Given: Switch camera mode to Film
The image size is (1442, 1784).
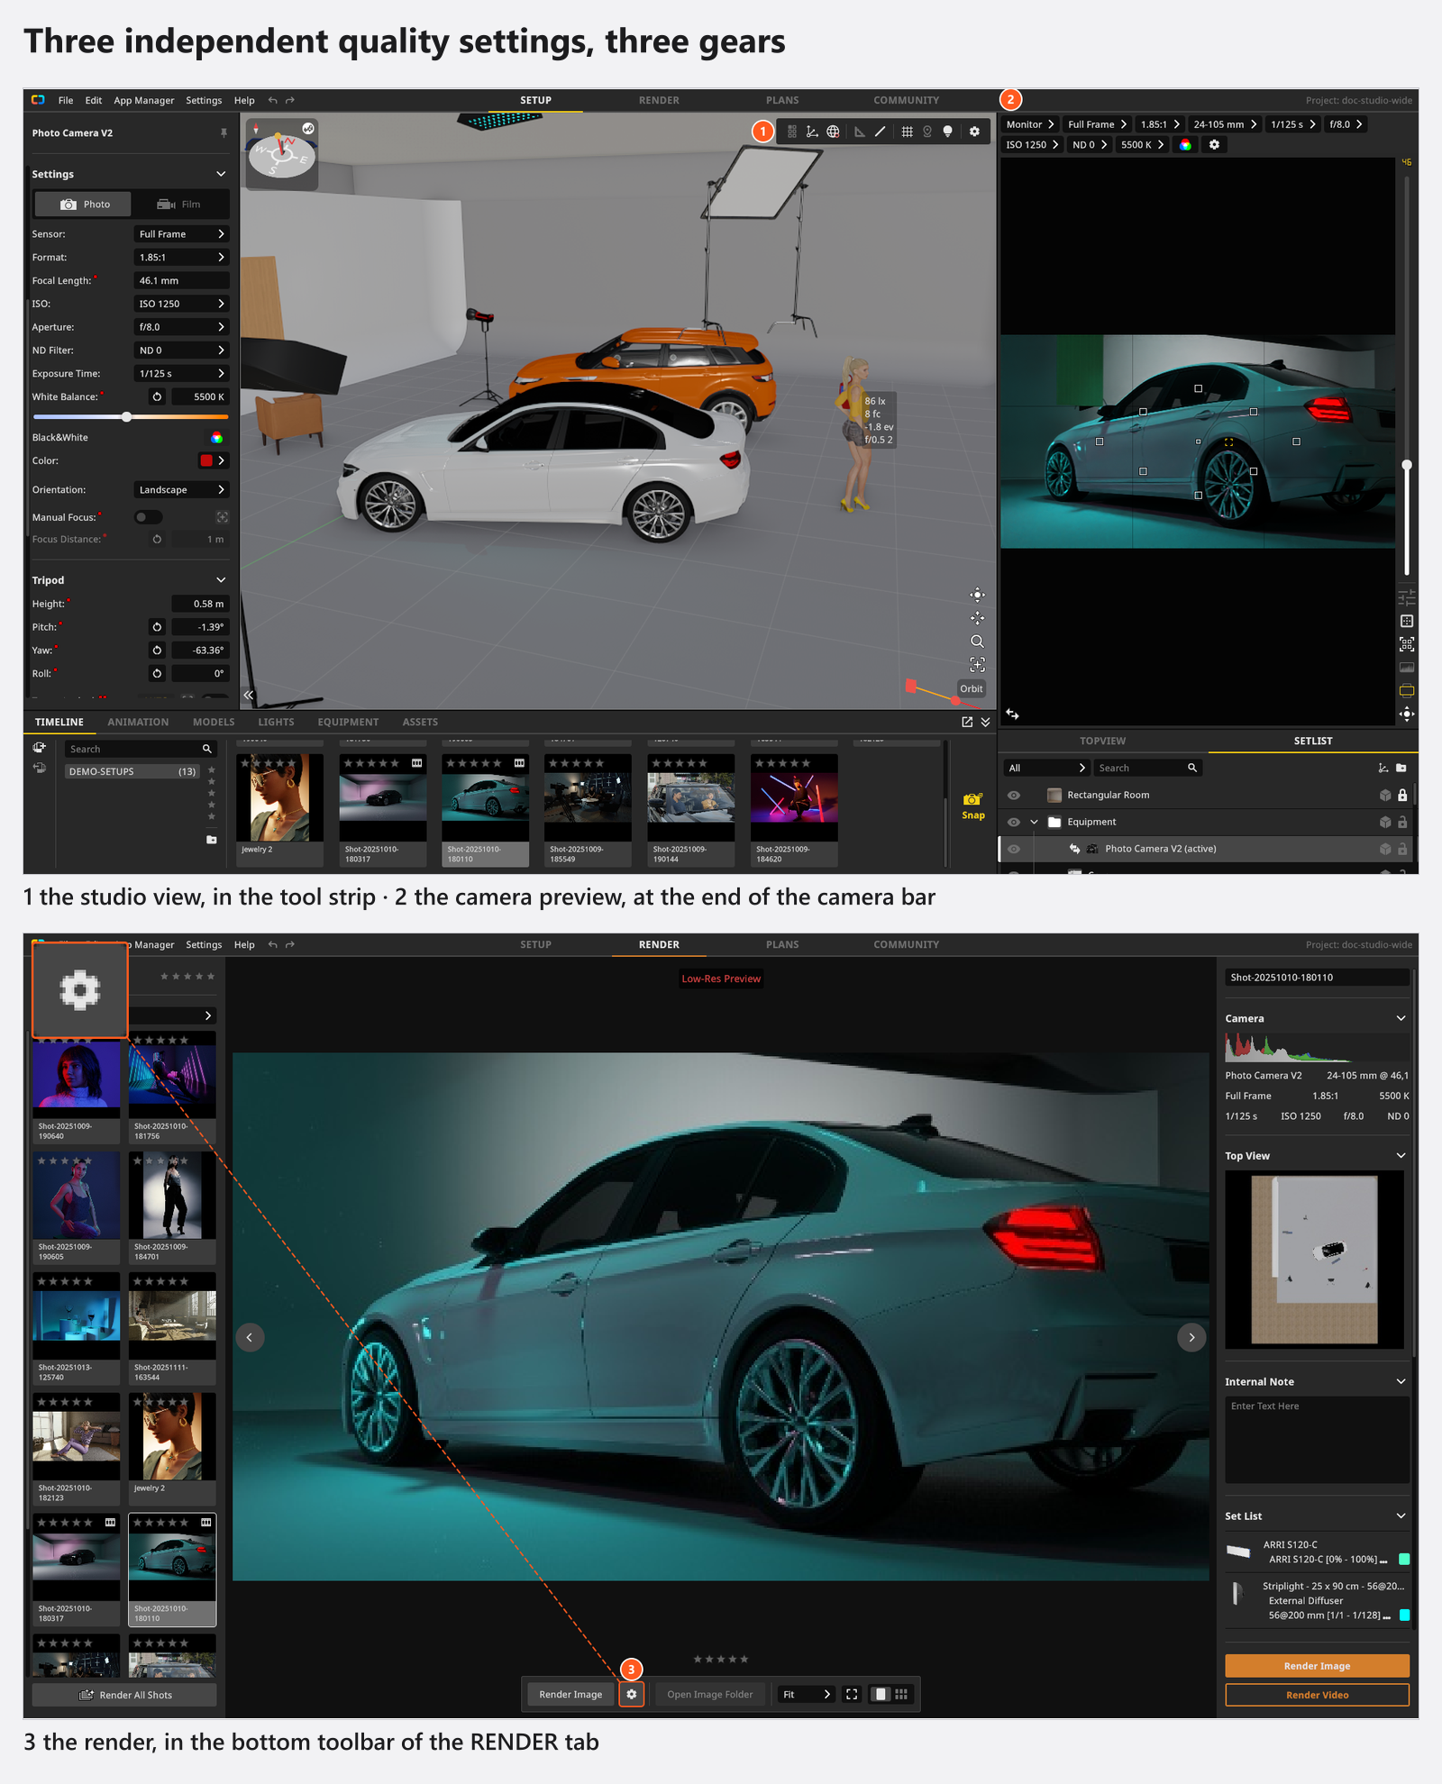Looking at the screenshot, I should pyautogui.click(x=179, y=205).
